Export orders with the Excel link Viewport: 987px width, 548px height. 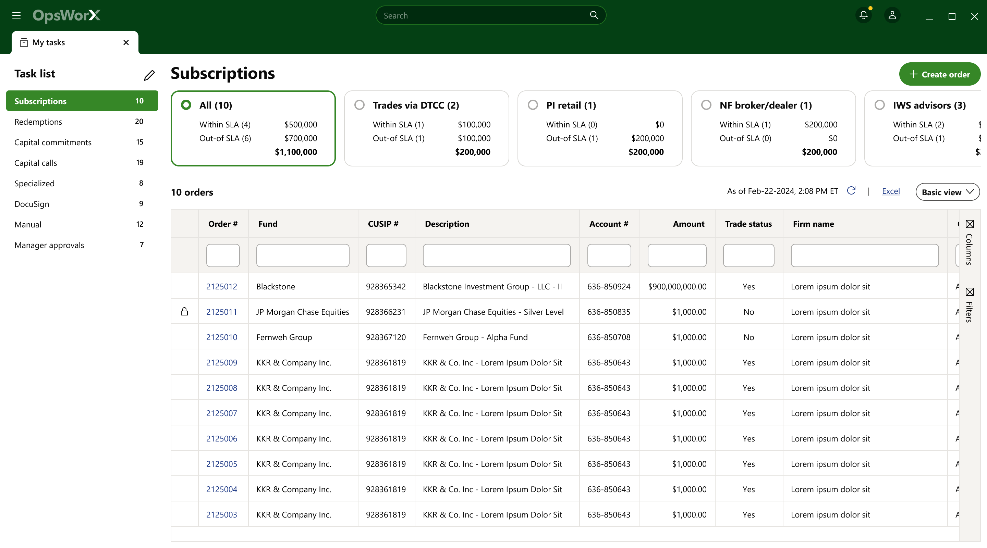pos(890,191)
